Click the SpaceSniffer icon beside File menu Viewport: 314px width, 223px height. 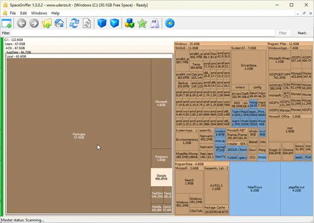click(x=5, y=13)
